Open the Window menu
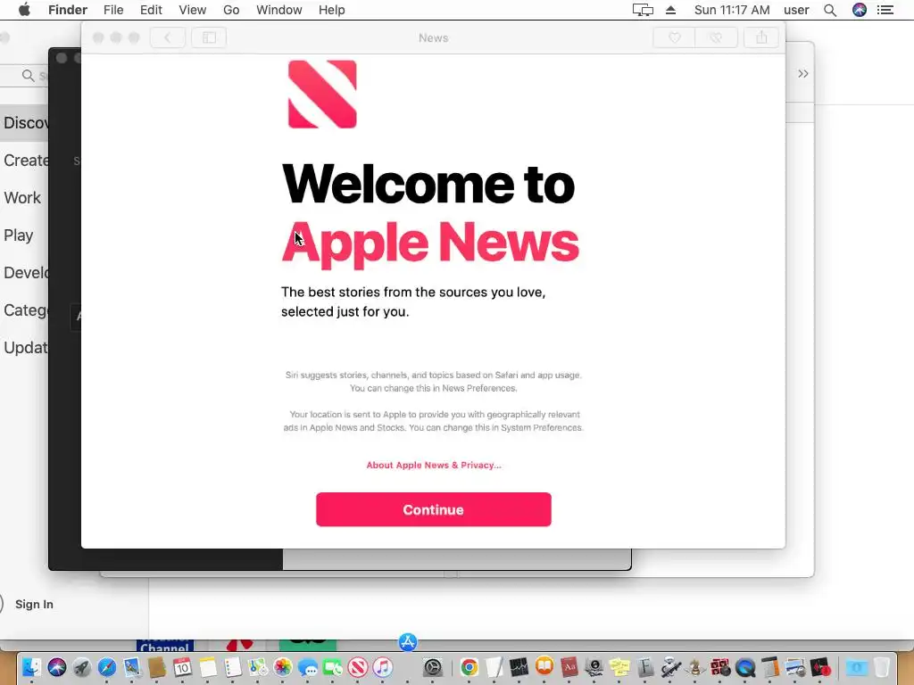The width and height of the screenshot is (914, 685). click(279, 10)
